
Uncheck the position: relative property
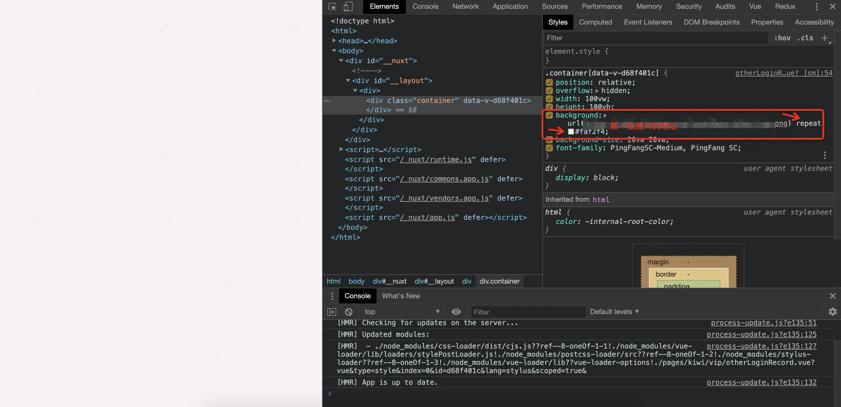549,82
